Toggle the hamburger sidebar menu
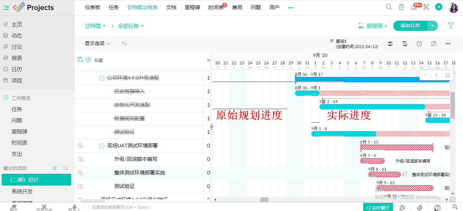 point(6,7)
